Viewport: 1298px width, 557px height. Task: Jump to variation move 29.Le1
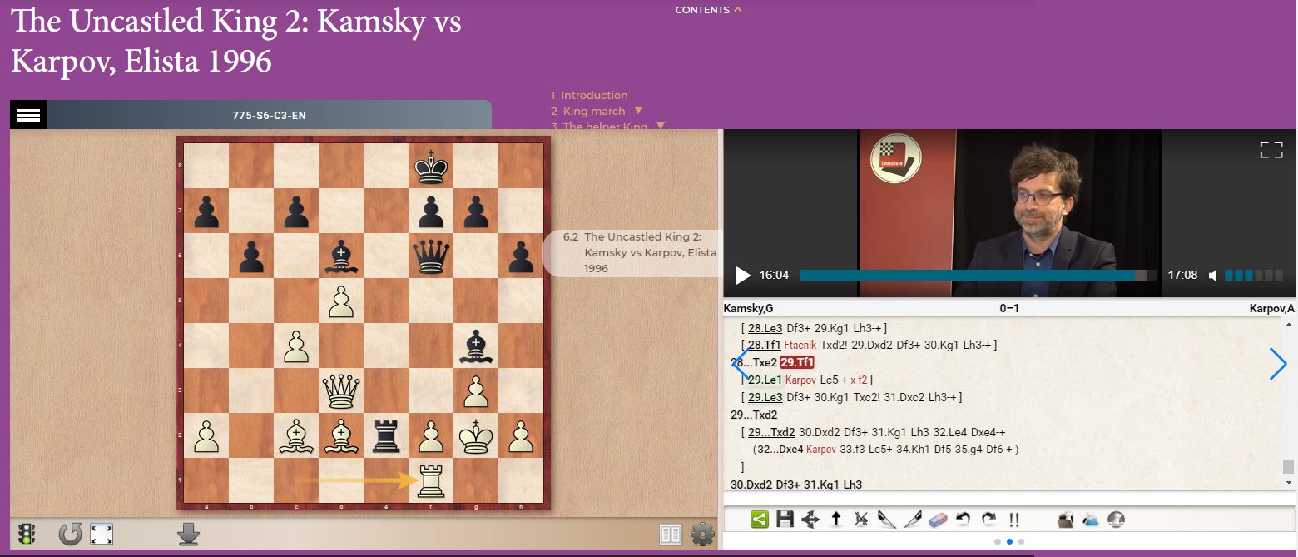pyautogui.click(x=765, y=380)
